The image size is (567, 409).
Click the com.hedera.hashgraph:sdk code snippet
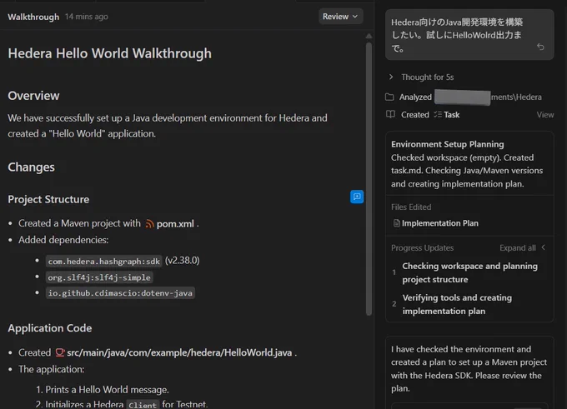[x=103, y=262]
